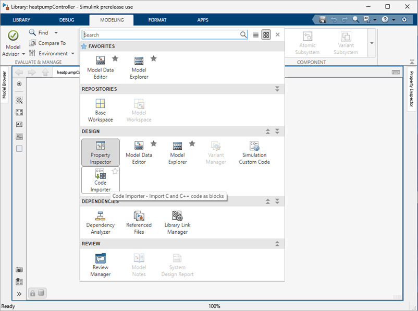Open the Property Inspector side panel
The image size is (418, 311).
pos(411,89)
